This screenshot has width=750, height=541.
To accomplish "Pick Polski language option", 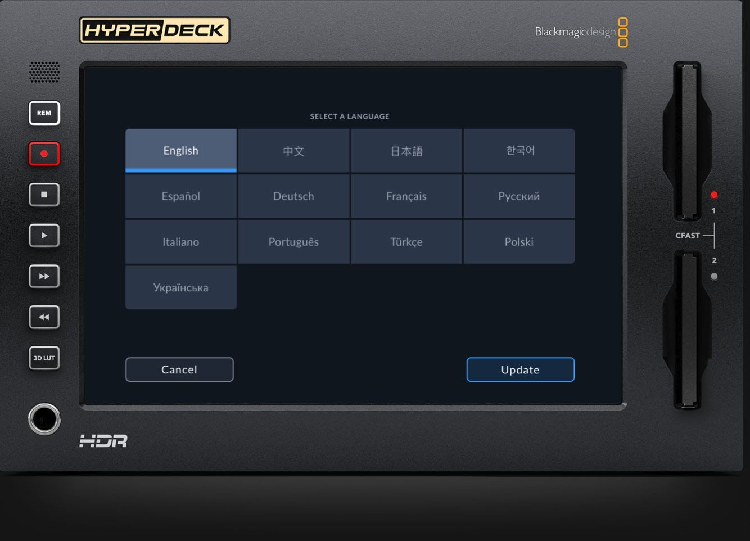I will (519, 242).
